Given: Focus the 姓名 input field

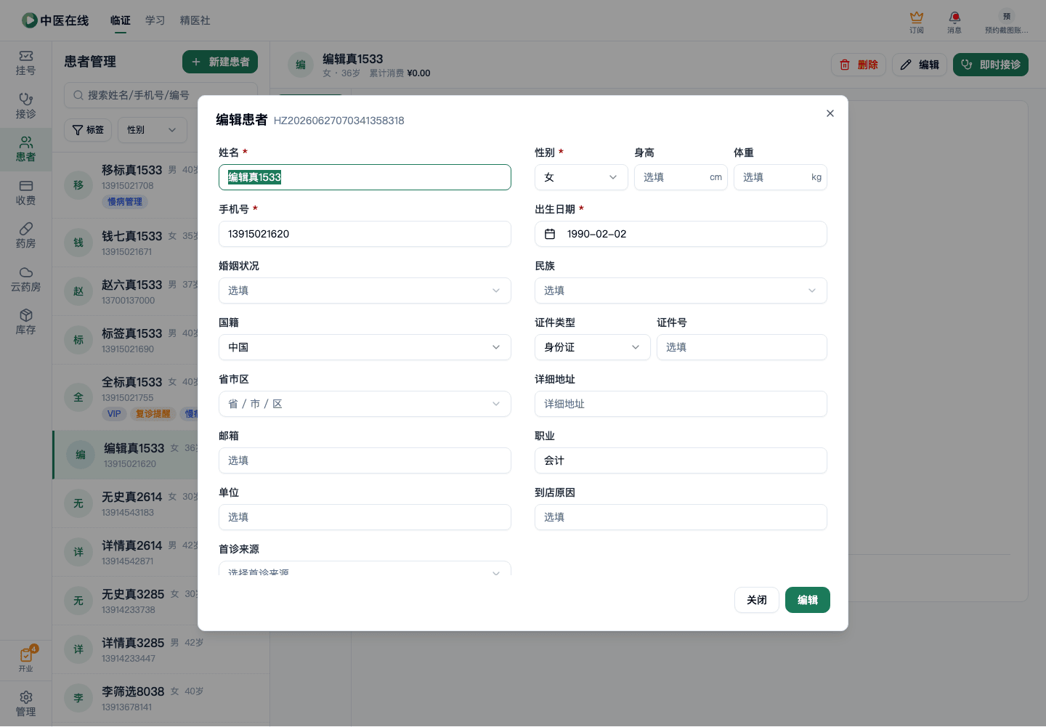Looking at the screenshot, I should [365, 177].
